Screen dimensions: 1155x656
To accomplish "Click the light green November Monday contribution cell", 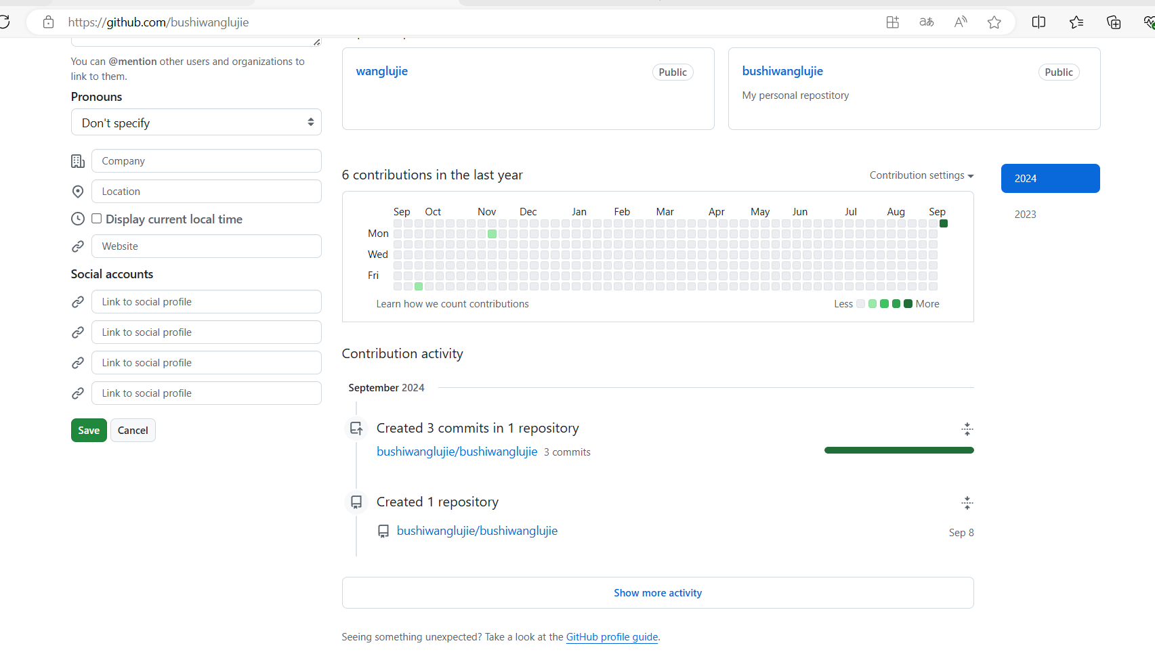I will pos(492,234).
